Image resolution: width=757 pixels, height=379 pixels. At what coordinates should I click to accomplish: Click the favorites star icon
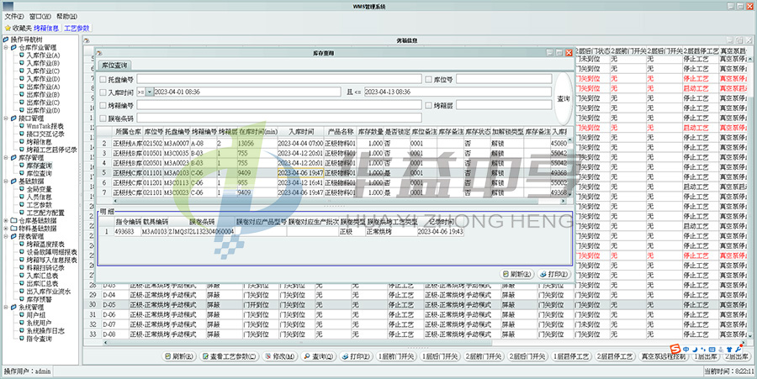[7, 28]
